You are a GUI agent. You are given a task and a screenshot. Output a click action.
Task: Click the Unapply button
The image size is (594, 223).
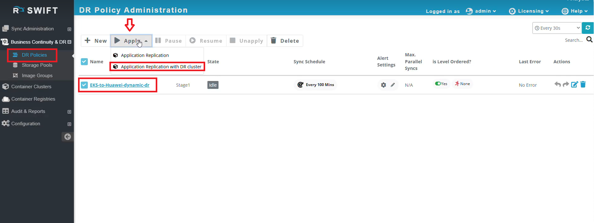tap(247, 41)
